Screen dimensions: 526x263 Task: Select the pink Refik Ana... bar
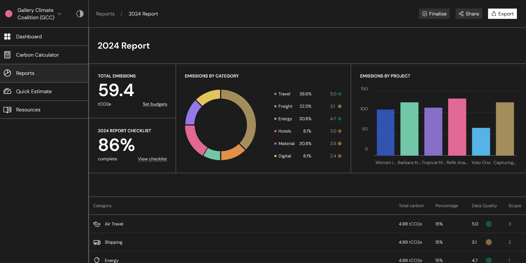[457, 127]
